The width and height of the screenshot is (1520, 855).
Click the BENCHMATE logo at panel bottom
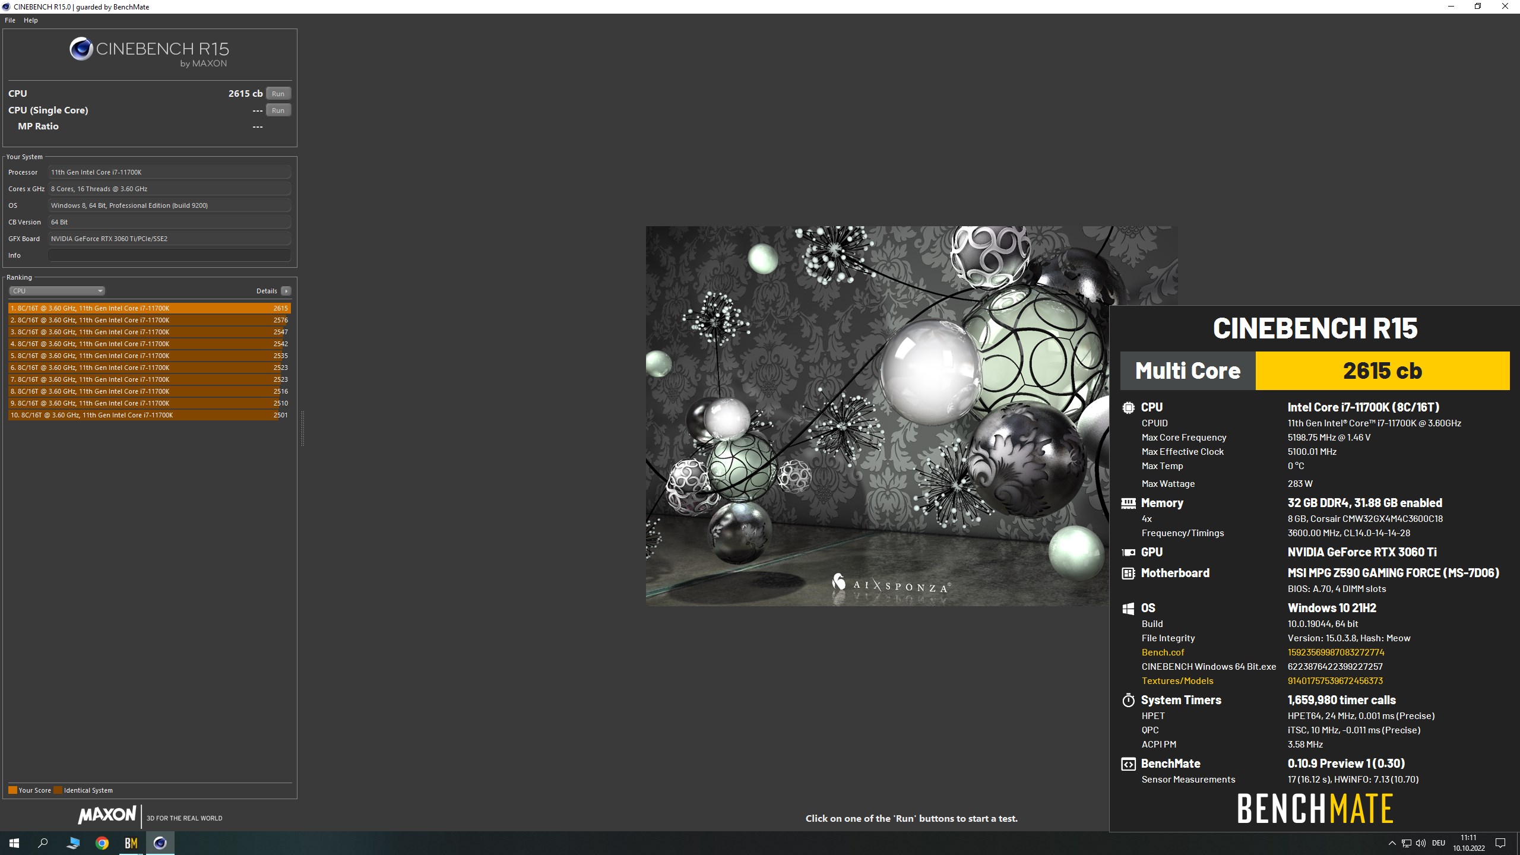[x=1315, y=809]
